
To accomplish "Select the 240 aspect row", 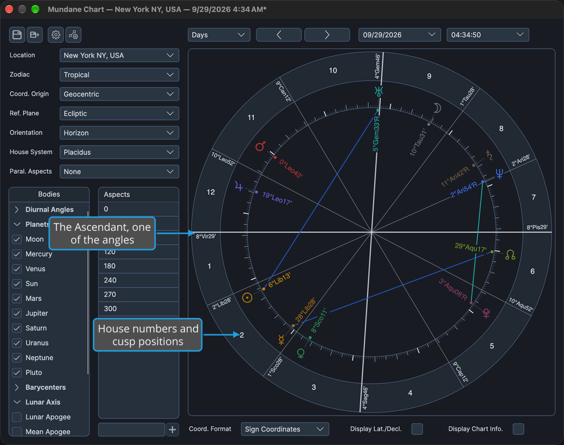I will click(x=139, y=280).
